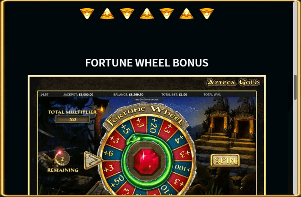Click the first golden triangle in the top row
This screenshot has height=197, width=301.
pyautogui.click(x=87, y=14)
